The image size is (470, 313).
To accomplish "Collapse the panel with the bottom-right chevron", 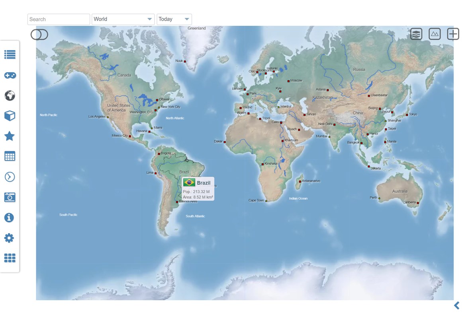I will pyautogui.click(x=456, y=305).
